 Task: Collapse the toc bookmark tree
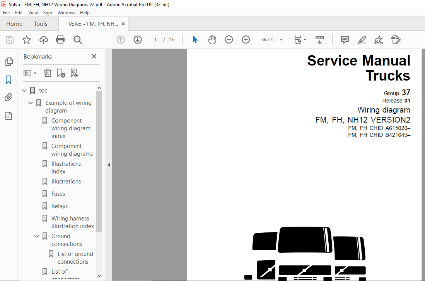click(x=24, y=91)
